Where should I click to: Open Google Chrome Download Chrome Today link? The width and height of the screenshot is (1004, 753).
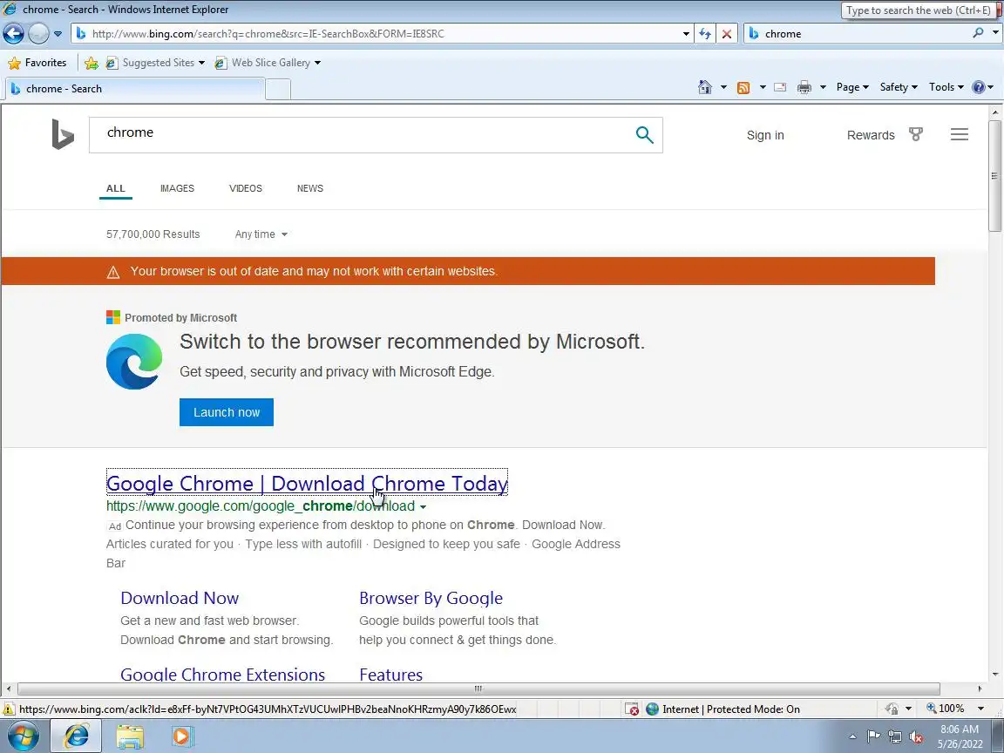pyautogui.click(x=308, y=483)
